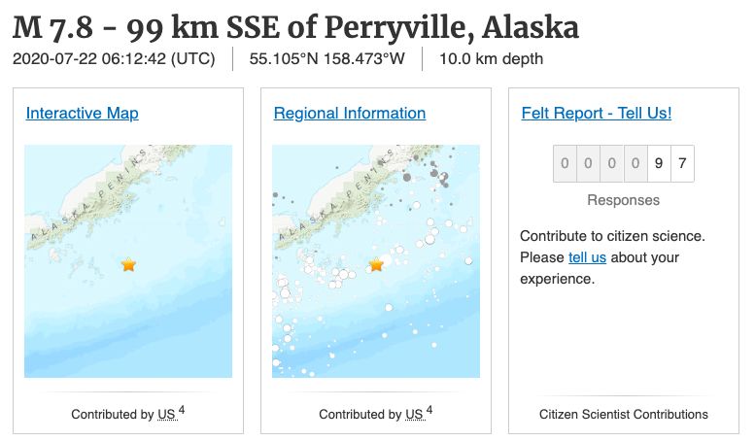Click the Interactive Map thumbnail image

click(x=128, y=261)
